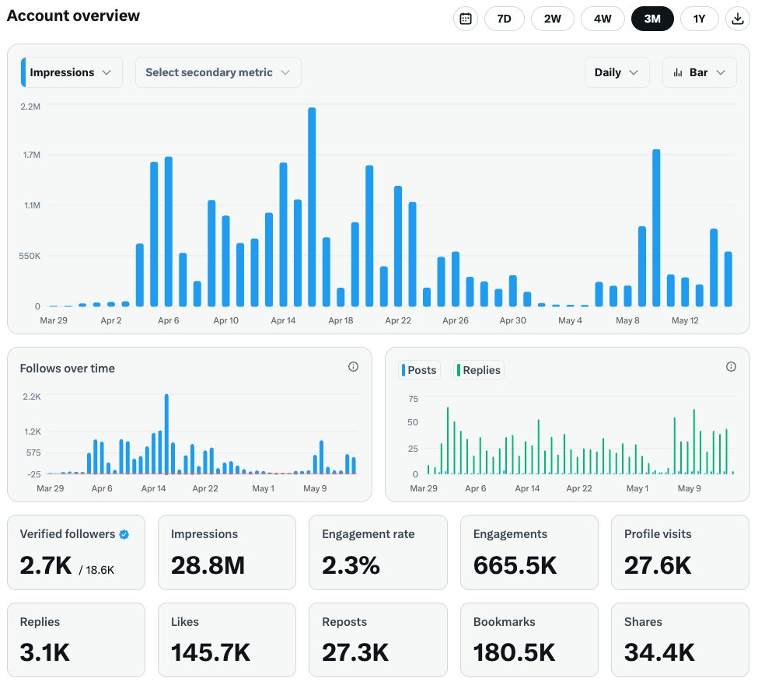Click the verified badge next to Verified followers

coord(124,534)
